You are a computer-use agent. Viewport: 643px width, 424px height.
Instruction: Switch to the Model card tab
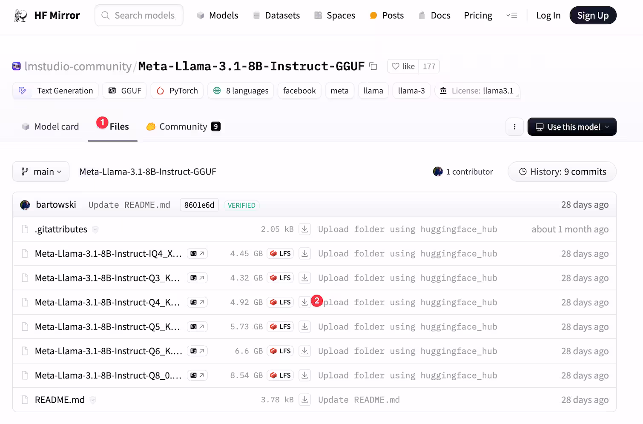coord(50,127)
